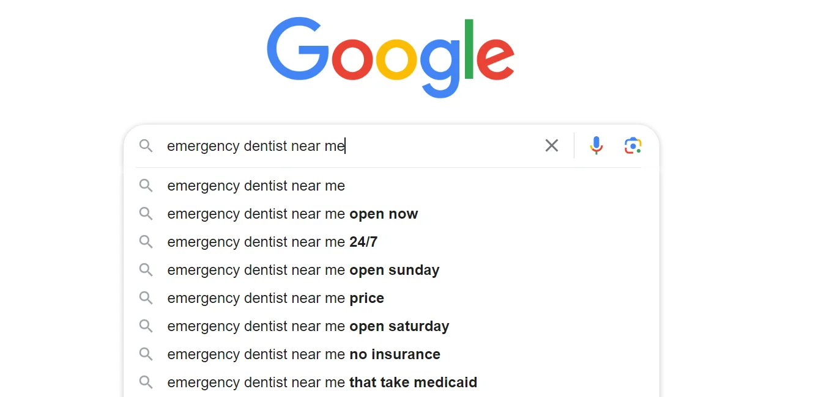Screen dimensions: 813x397
Task: Clear the search query with the X
Action: pos(551,145)
